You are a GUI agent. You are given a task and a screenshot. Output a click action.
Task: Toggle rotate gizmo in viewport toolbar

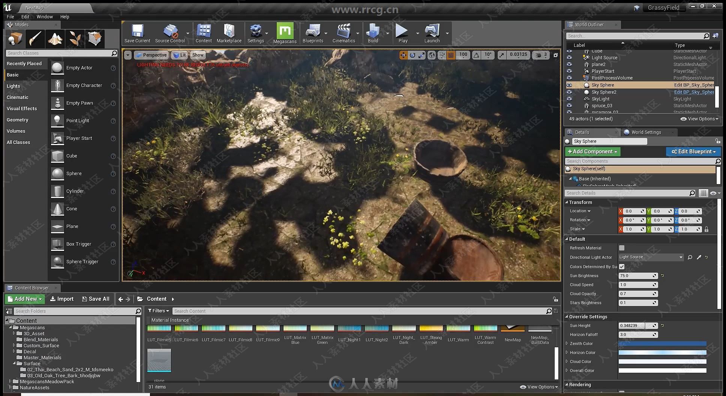412,55
